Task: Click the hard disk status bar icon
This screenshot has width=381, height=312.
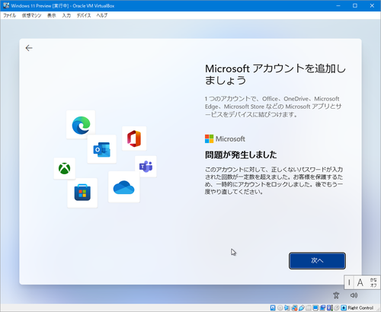Action: [273, 307]
